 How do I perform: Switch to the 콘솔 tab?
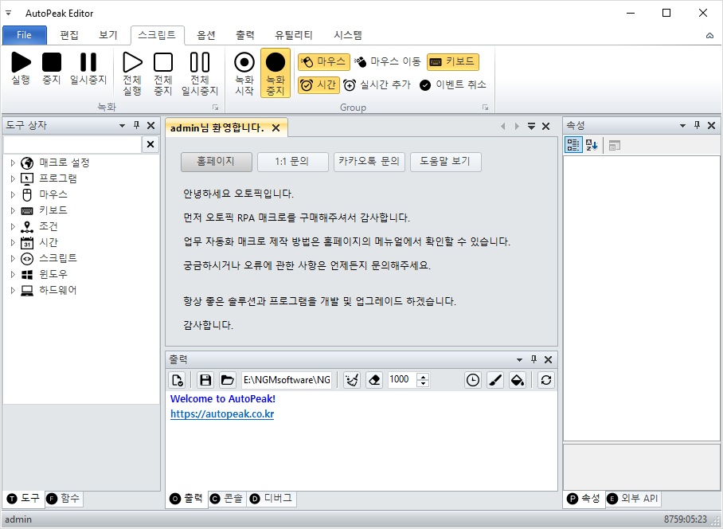(227, 499)
